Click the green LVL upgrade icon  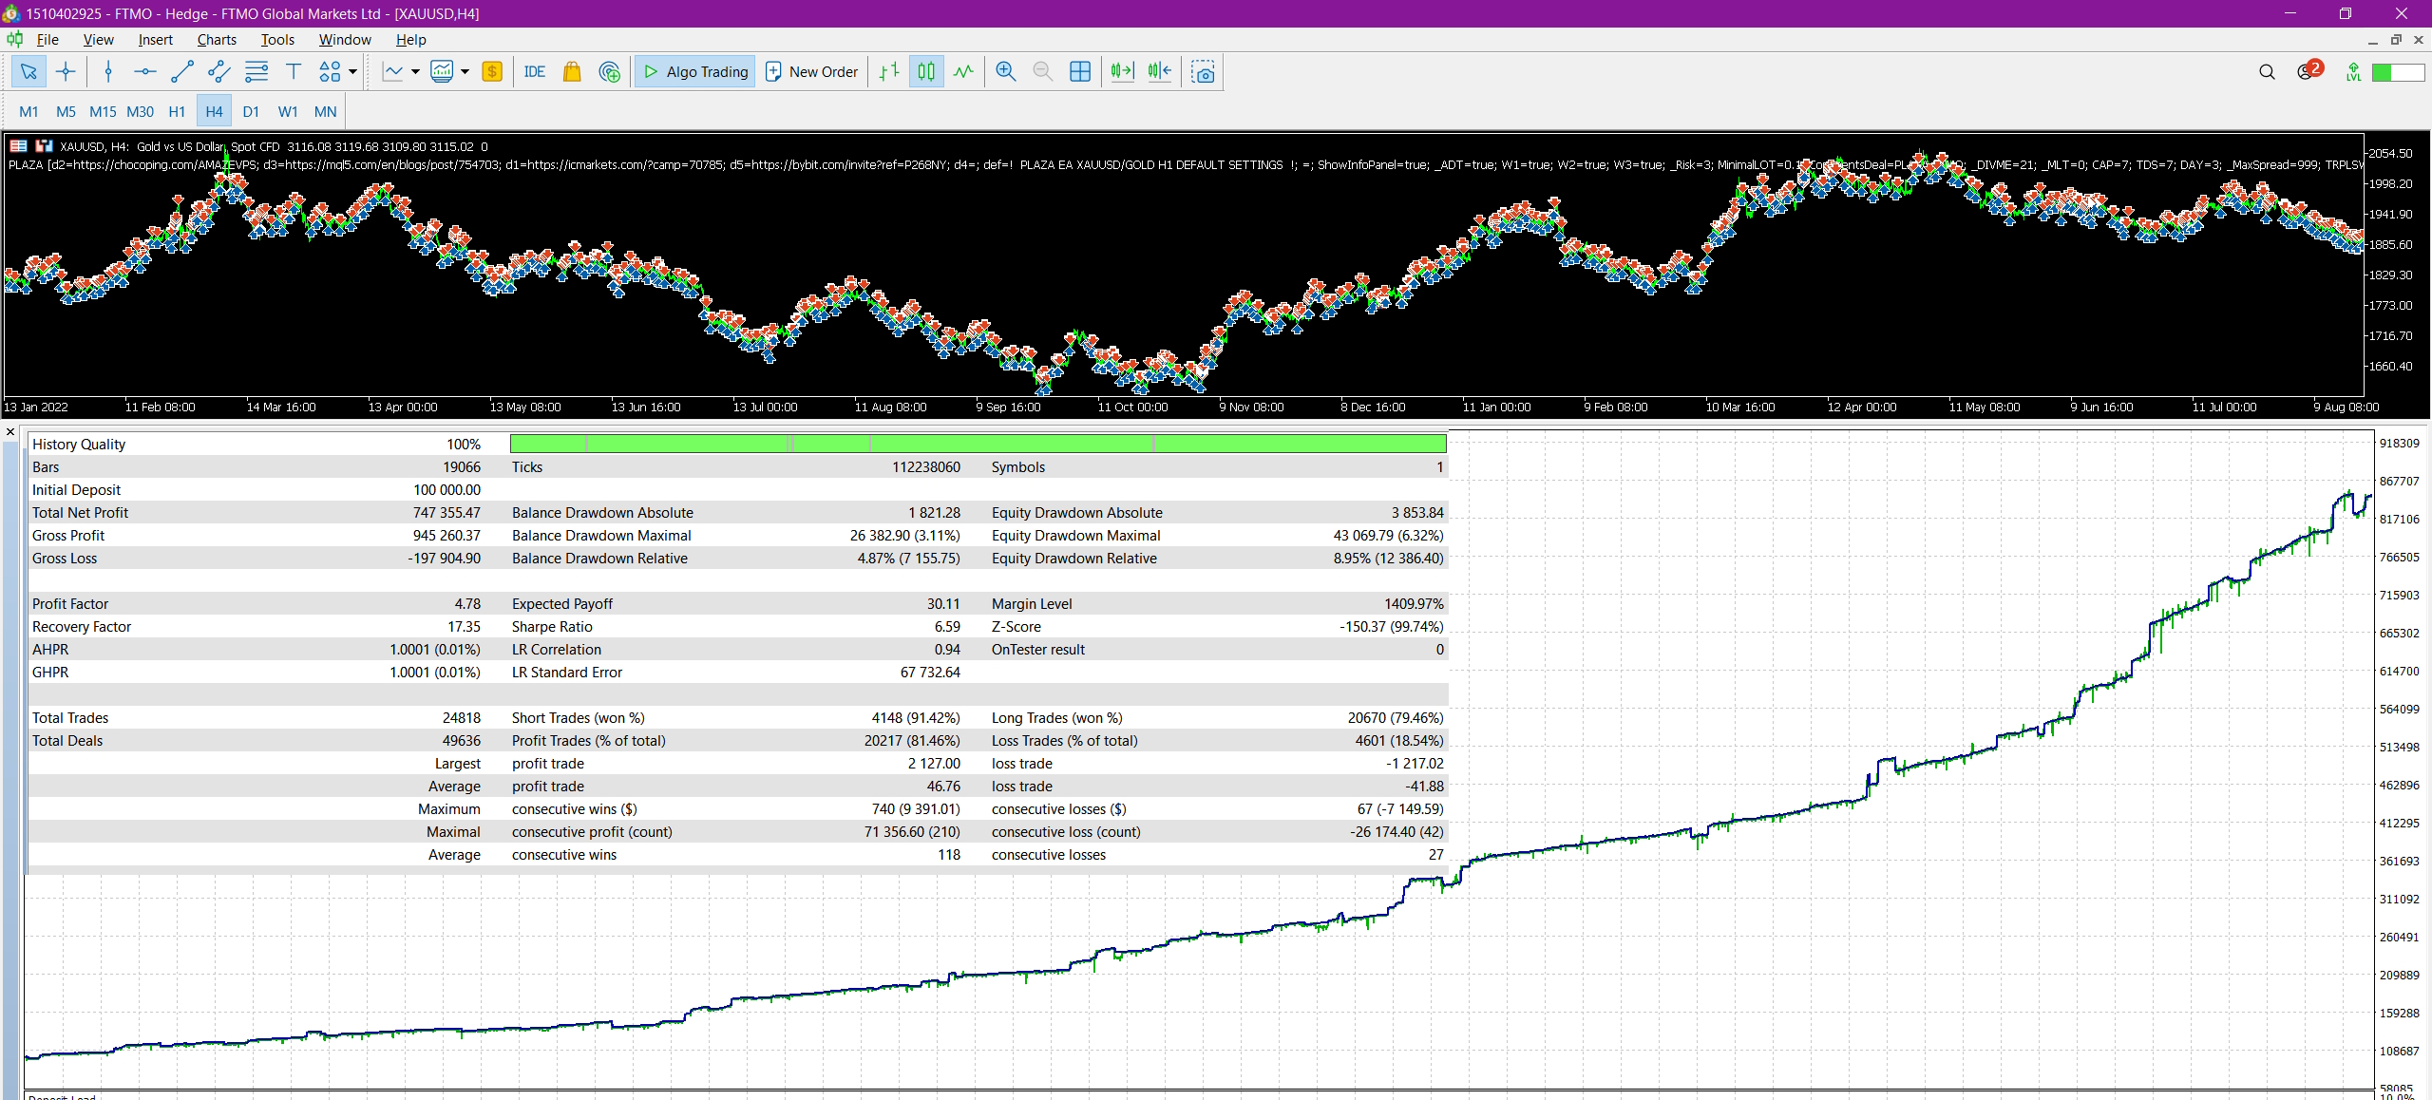click(x=2353, y=72)
